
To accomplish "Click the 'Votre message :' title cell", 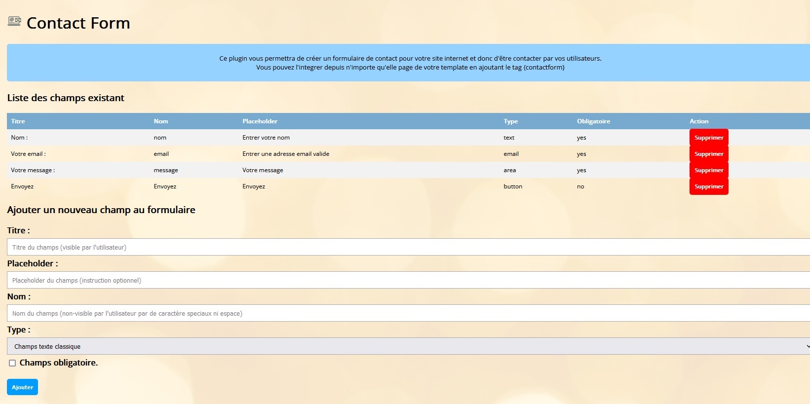I will tap(33, 170).
